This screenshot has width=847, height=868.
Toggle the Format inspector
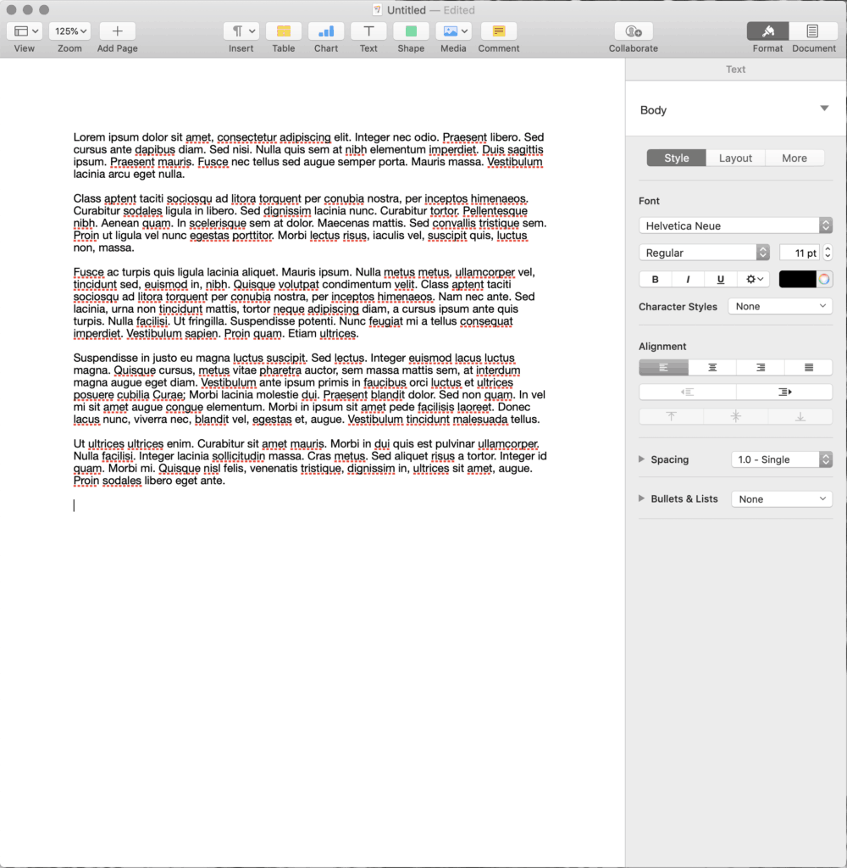pyautogui.click(x=768, y=31)
